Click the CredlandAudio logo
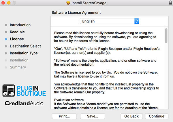 (24, 103)
